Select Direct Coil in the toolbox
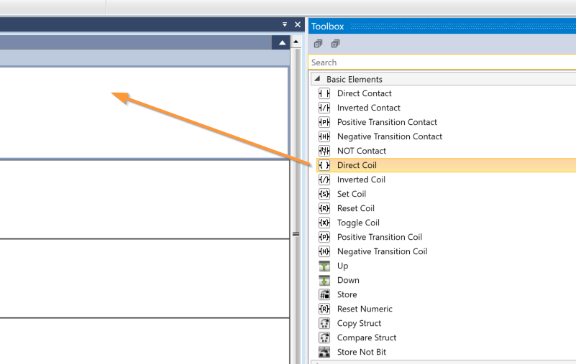This screenshot has width=576, height=364. (x=357, y=165)
